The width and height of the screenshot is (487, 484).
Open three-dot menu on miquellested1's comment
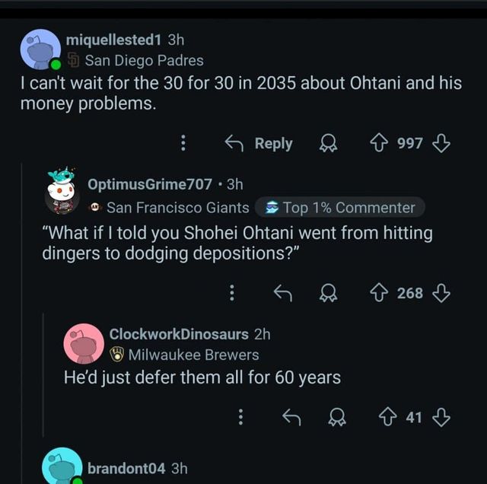pyautogui.click(x=183, y=143)
